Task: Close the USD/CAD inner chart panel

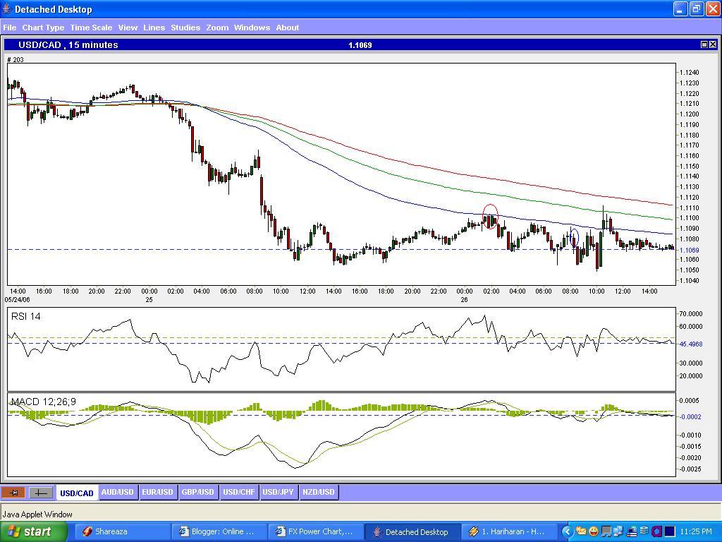Action: tap(713, 44)
